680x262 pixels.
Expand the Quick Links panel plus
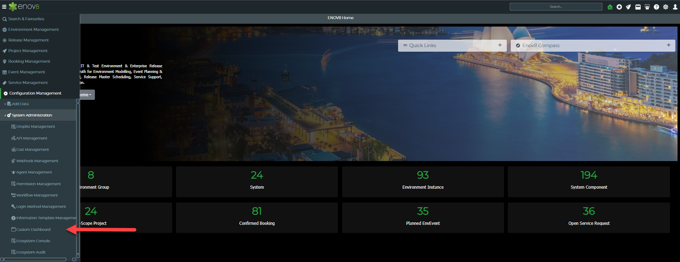pyautogui.click(x=500, y=45)
